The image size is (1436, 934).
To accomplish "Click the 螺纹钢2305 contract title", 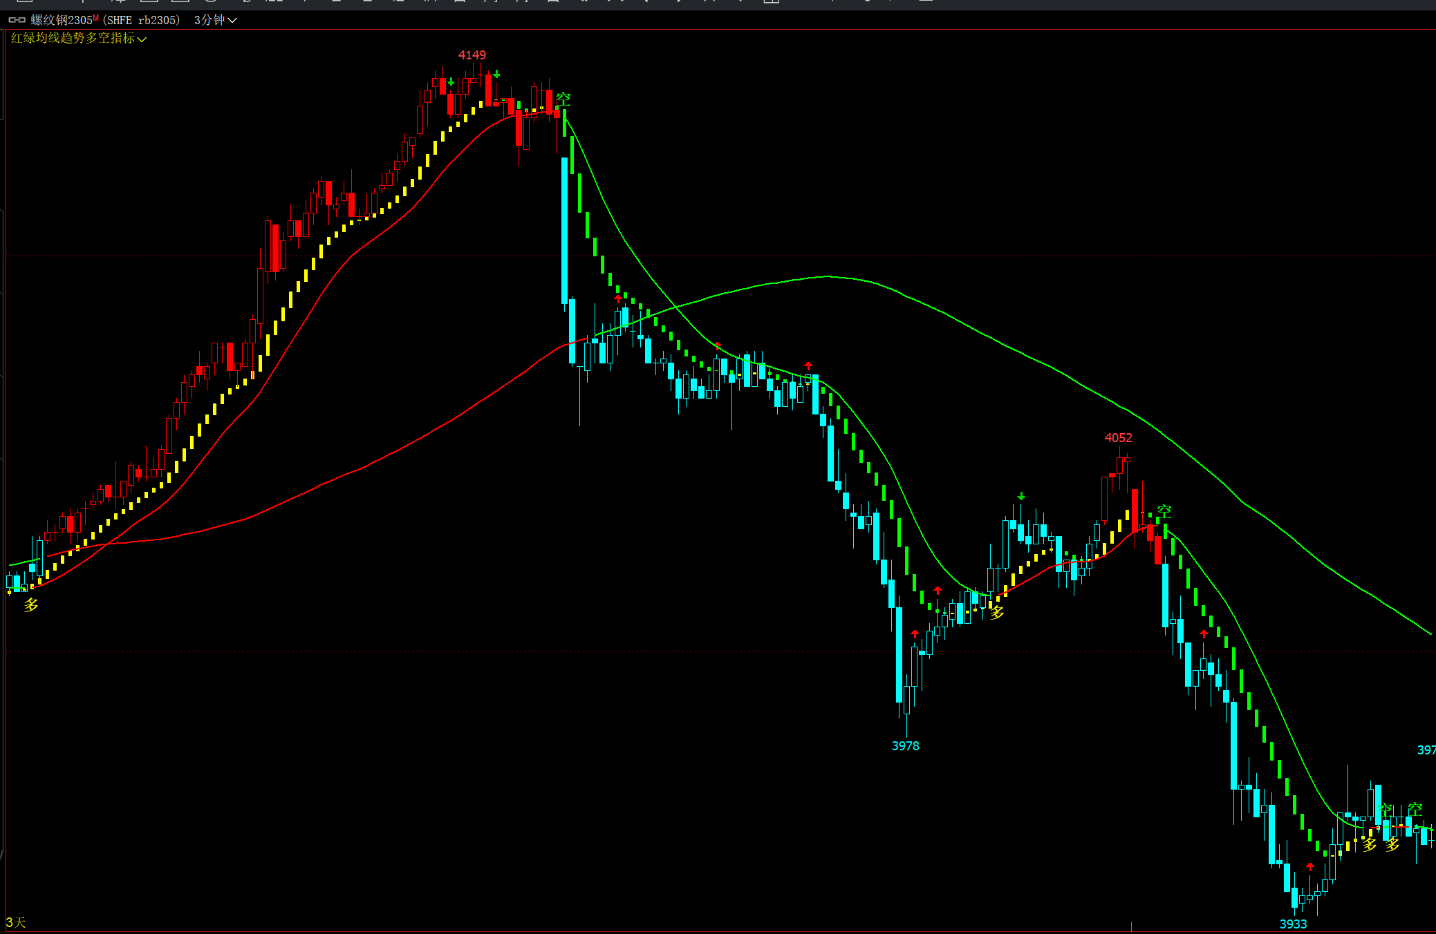I will tap(62, 20).
